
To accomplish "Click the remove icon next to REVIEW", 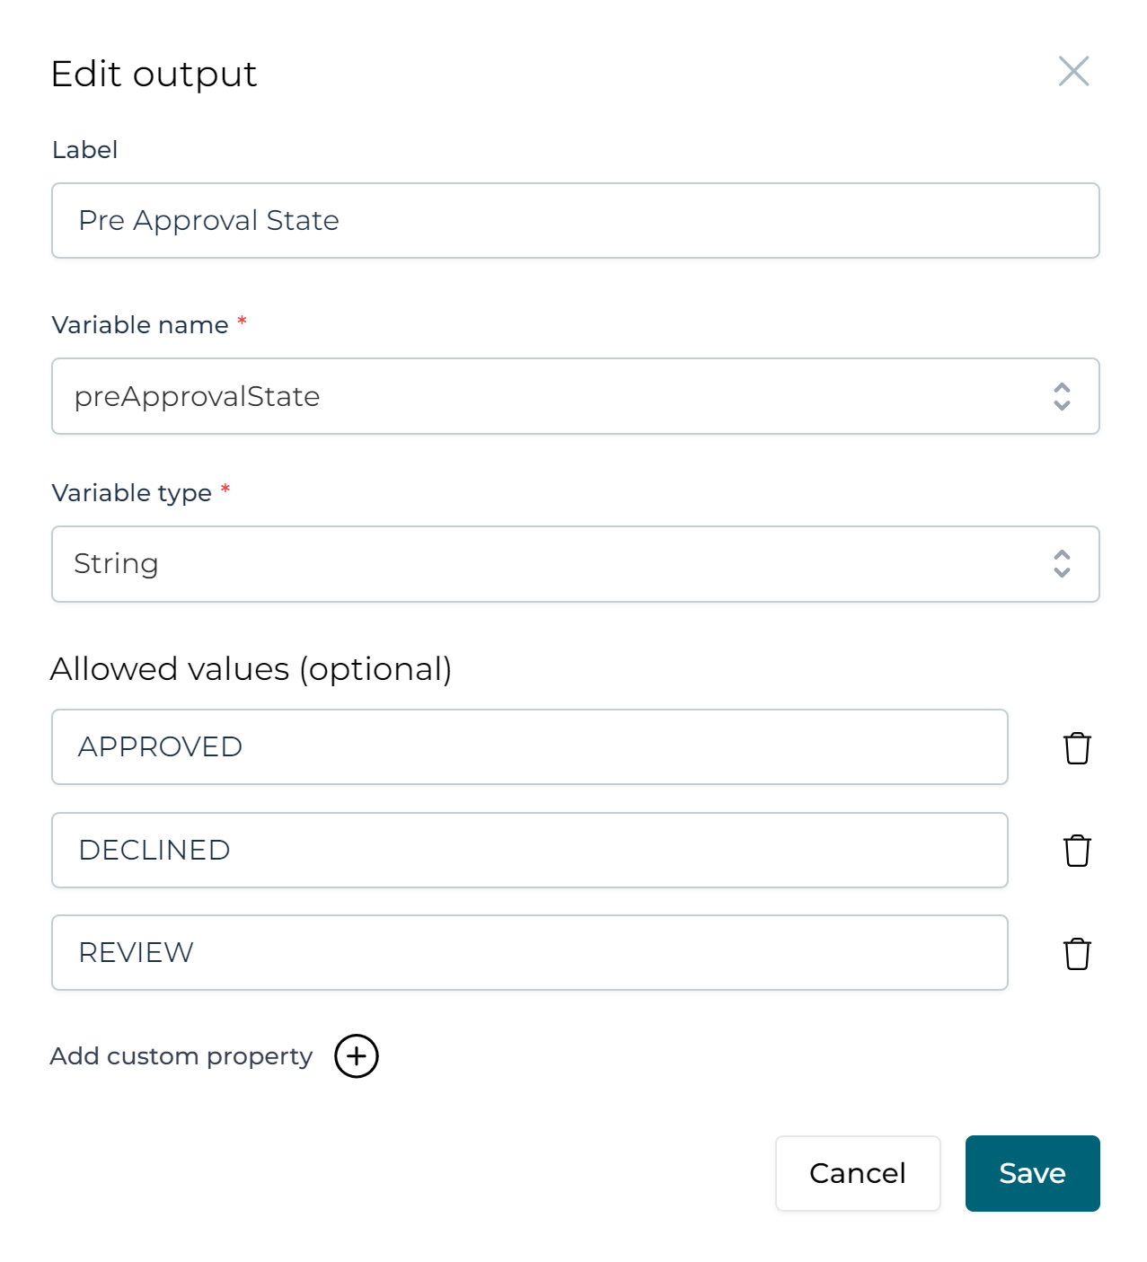I will point(1076,953).
